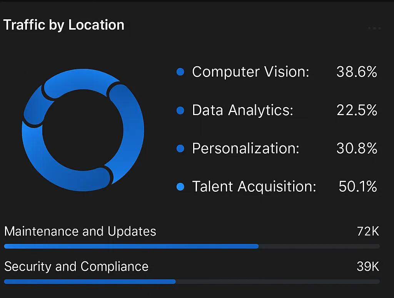Click the Computer Vision legend dot
Image resolution: width=394 pixels, height=298 pixels.
180,72
